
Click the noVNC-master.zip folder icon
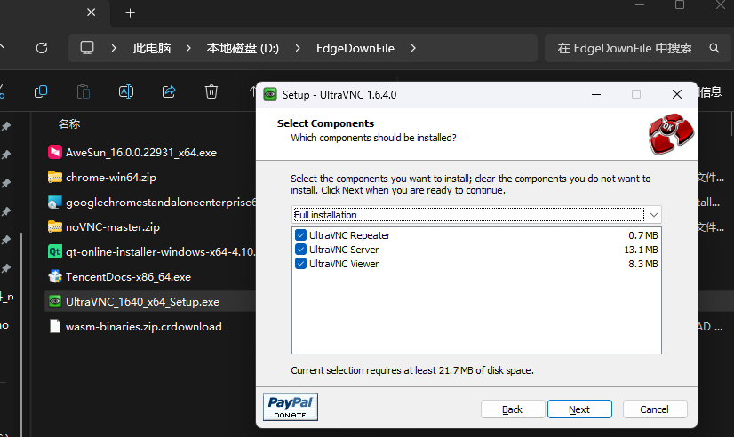tap(55, 226)
